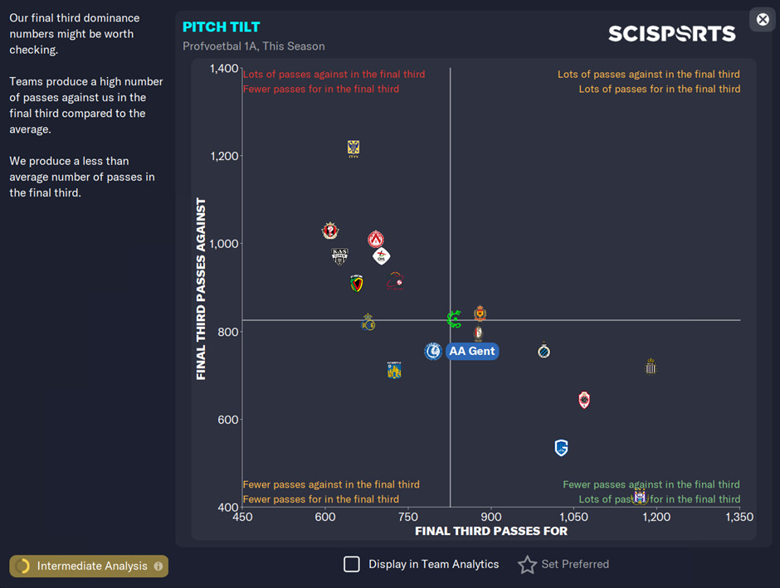This screenshot has width=780, height=588.
Task: Select the Anderlecht purple badge
Action: coord(640,496)
